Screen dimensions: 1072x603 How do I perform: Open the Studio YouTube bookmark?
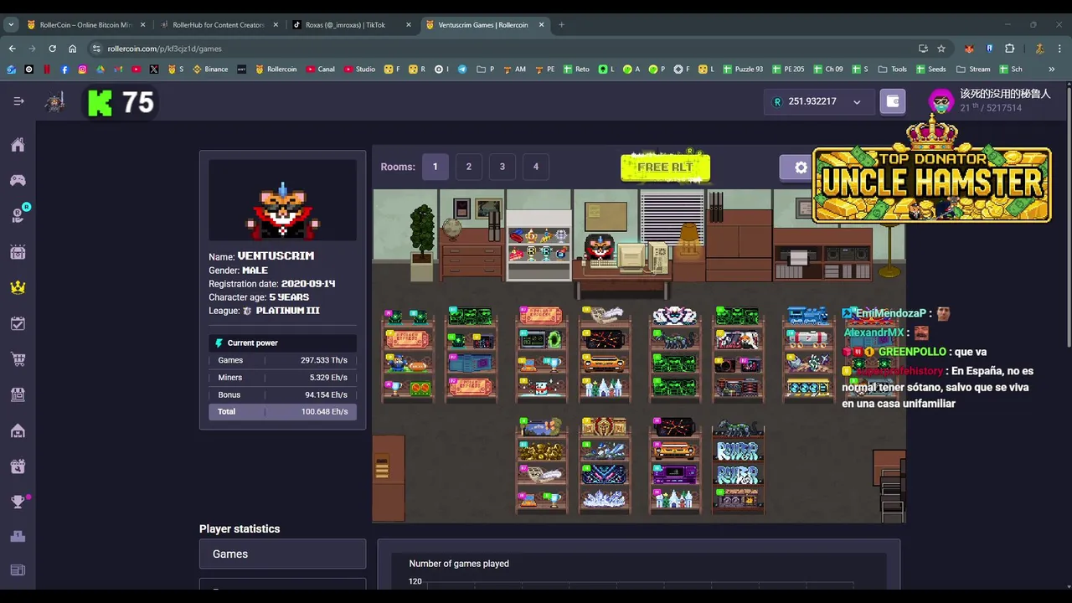pos(358,70)
